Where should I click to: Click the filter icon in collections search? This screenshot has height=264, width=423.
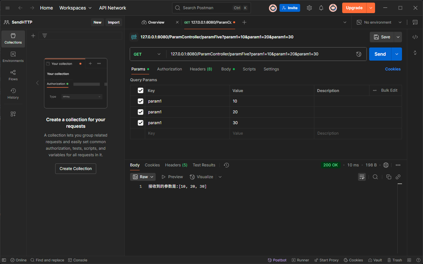[45, 36]
